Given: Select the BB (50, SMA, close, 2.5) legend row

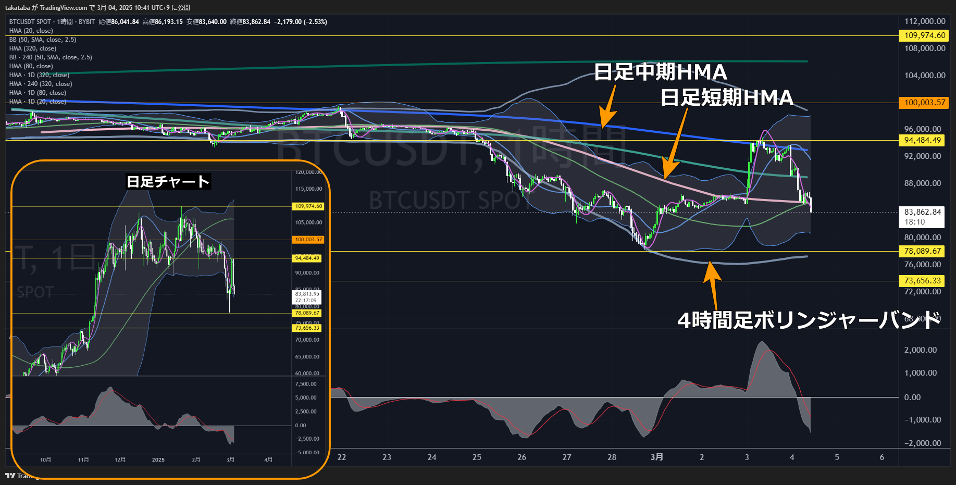Looking at the screenshot, I should point(43,40).
